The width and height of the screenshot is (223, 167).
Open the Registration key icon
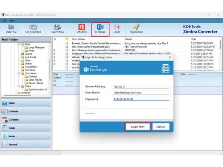coord(136,29)
